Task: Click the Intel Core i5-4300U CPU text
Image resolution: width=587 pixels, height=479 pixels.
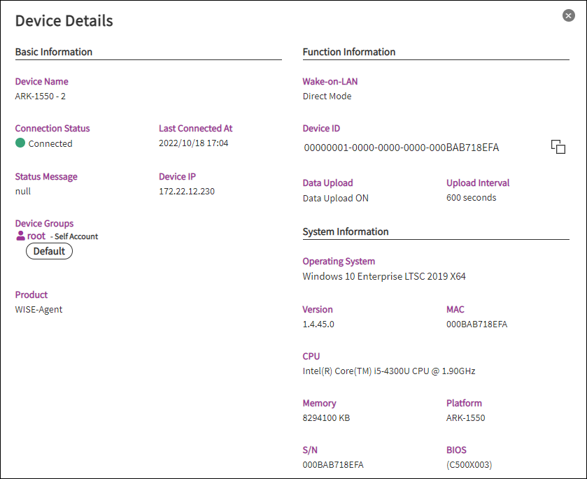Action: 388,371
